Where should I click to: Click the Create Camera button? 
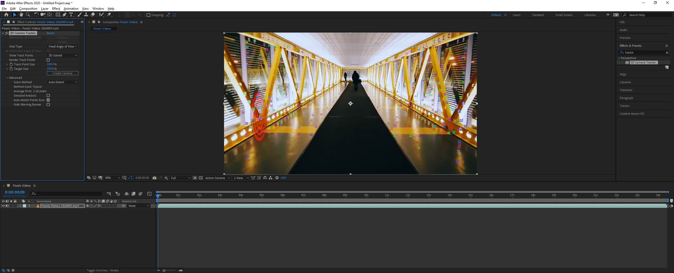[x=62, y=73]
